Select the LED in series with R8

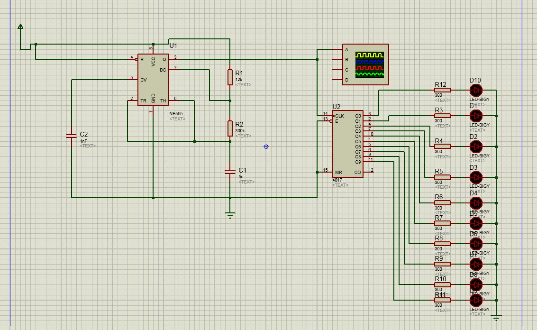(476, 244)
